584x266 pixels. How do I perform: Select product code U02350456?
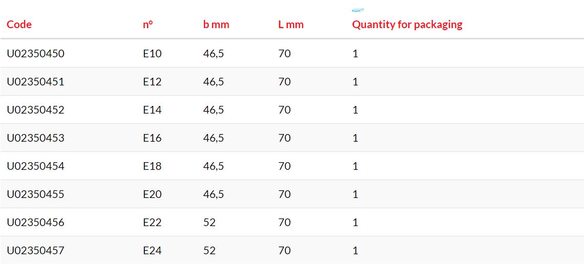[35, 223]
